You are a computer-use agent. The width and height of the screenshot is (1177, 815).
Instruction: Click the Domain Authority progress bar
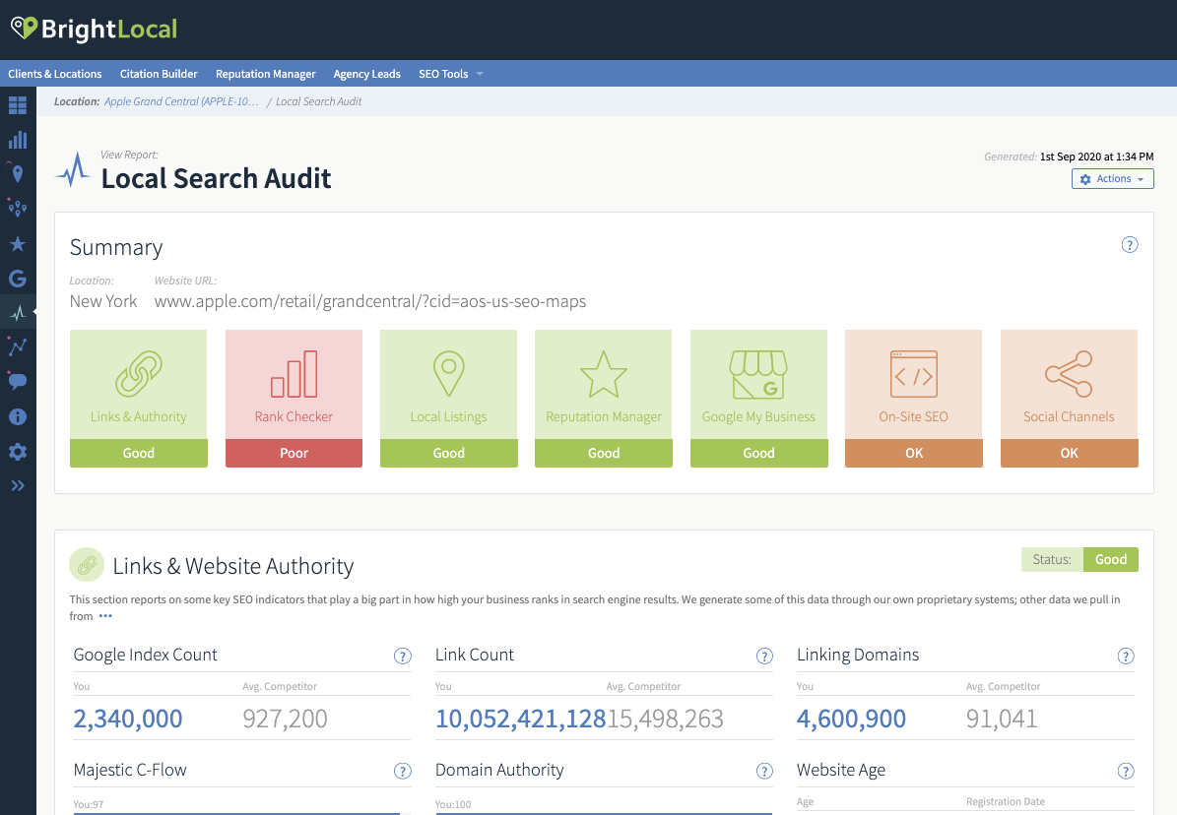(x=604, y=813)
